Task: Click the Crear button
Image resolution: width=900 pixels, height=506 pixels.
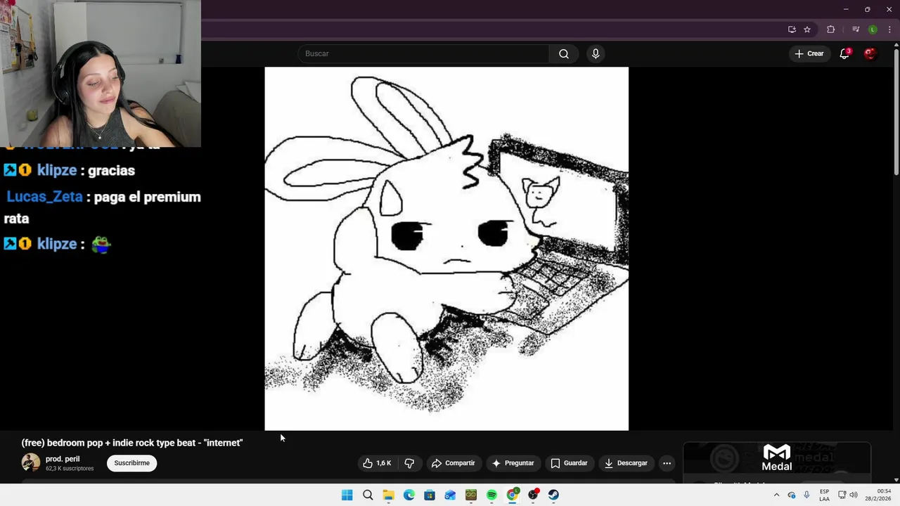Action: point(809,53)
